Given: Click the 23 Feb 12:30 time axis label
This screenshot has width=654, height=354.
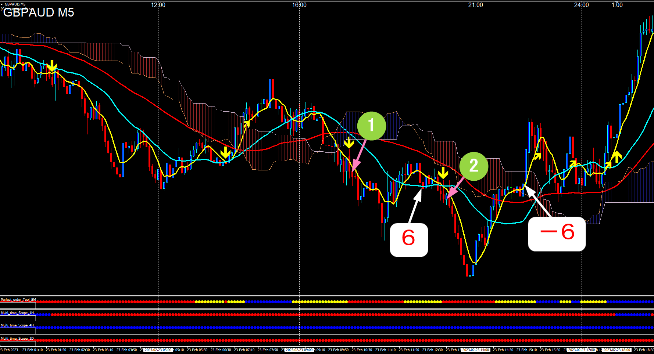Looking at the screenshot, I should [433, 350].
